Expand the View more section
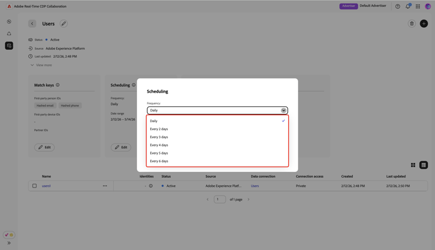435x250 pixels. click(x=41, y=65)
